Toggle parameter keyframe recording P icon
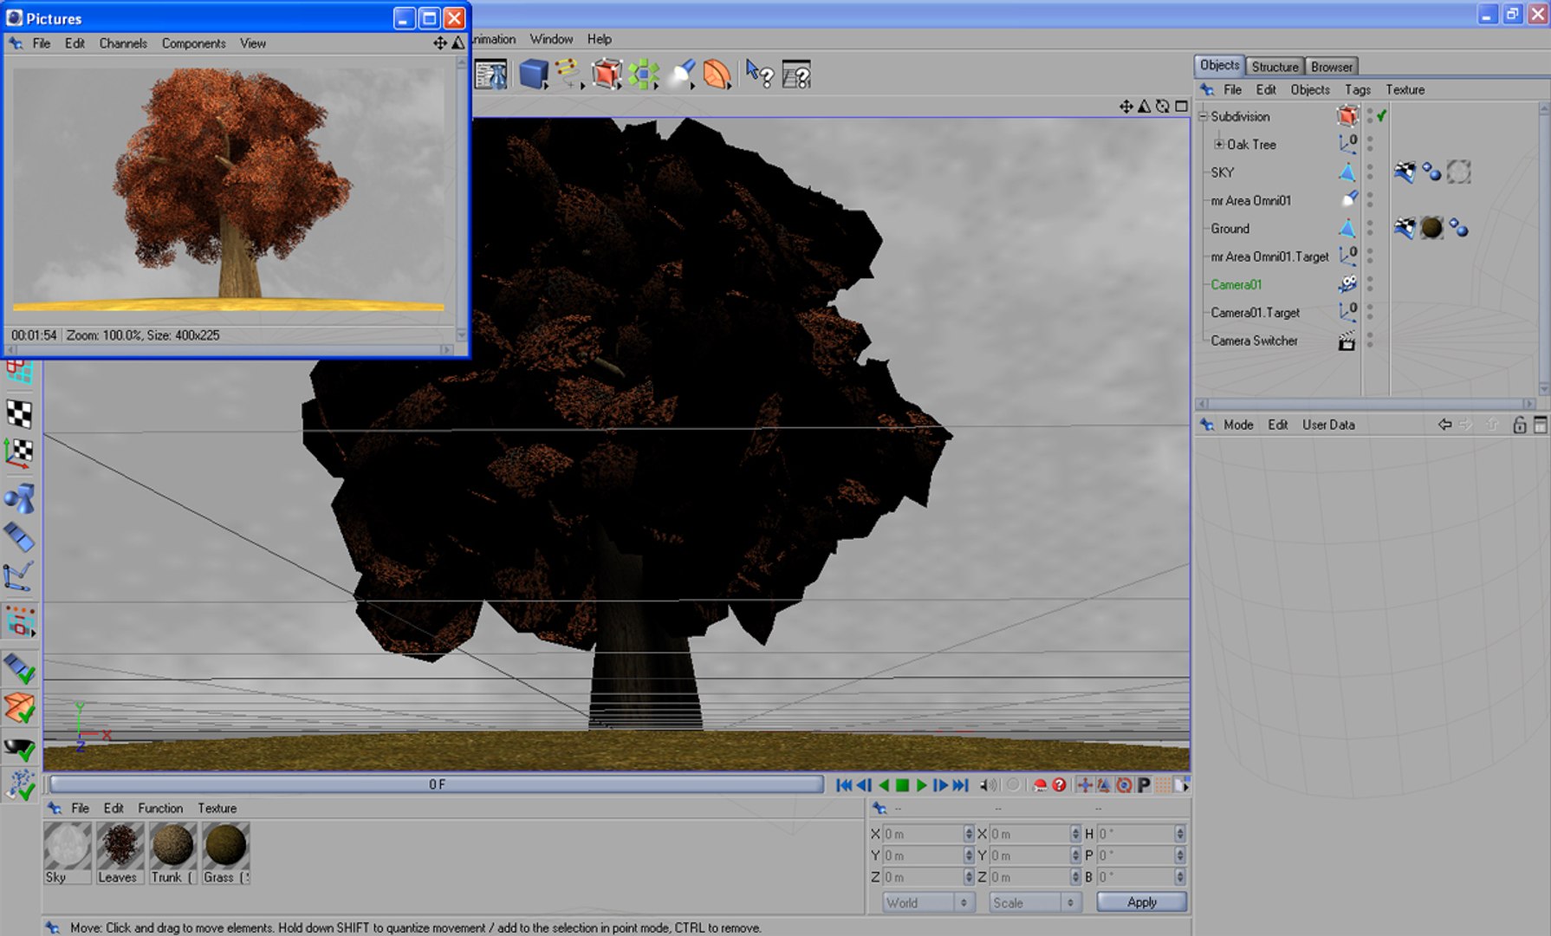 click(x=1144, y=785)
